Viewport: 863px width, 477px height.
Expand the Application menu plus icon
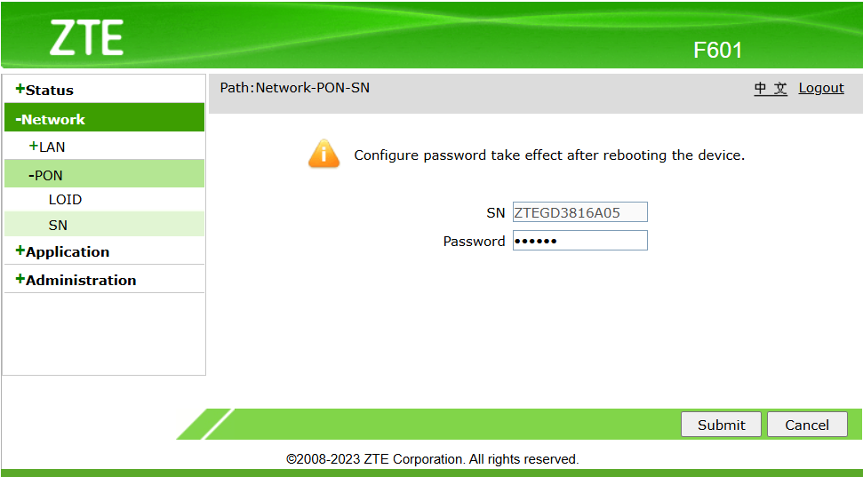coord(20,250)
